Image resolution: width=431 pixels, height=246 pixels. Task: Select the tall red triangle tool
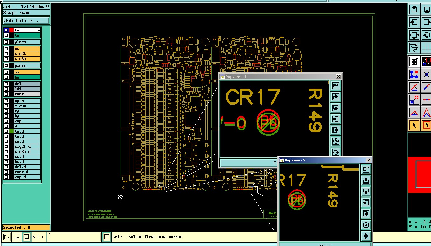click(x=426, y=112)
